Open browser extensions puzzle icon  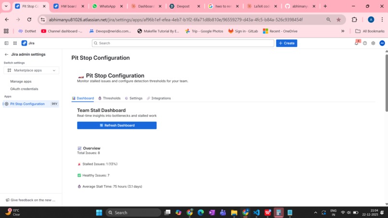(354, 20)
